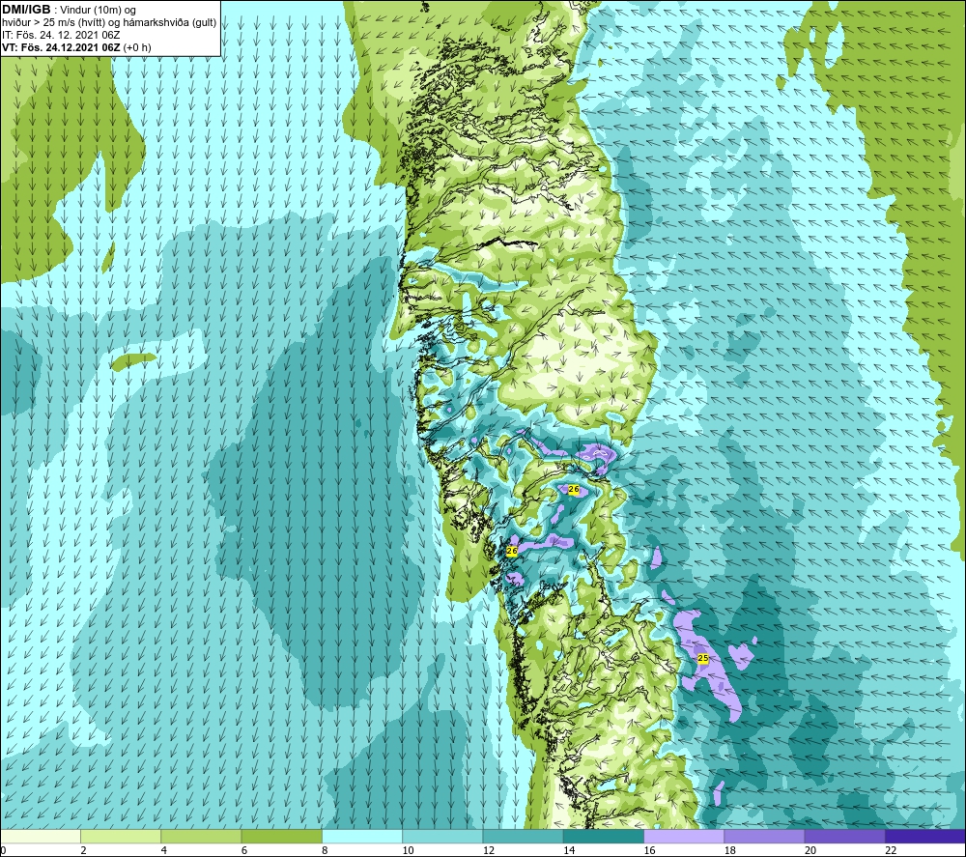Click the scale number 22
This screenshot has width=966, height=857.
pos(891,851)
